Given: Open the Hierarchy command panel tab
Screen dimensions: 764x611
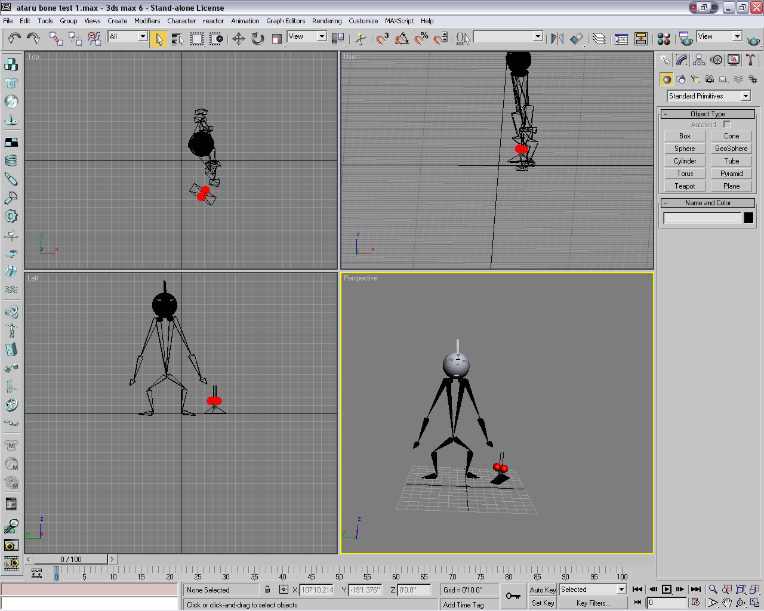Looking at the screenshot, I should (699, 60).
